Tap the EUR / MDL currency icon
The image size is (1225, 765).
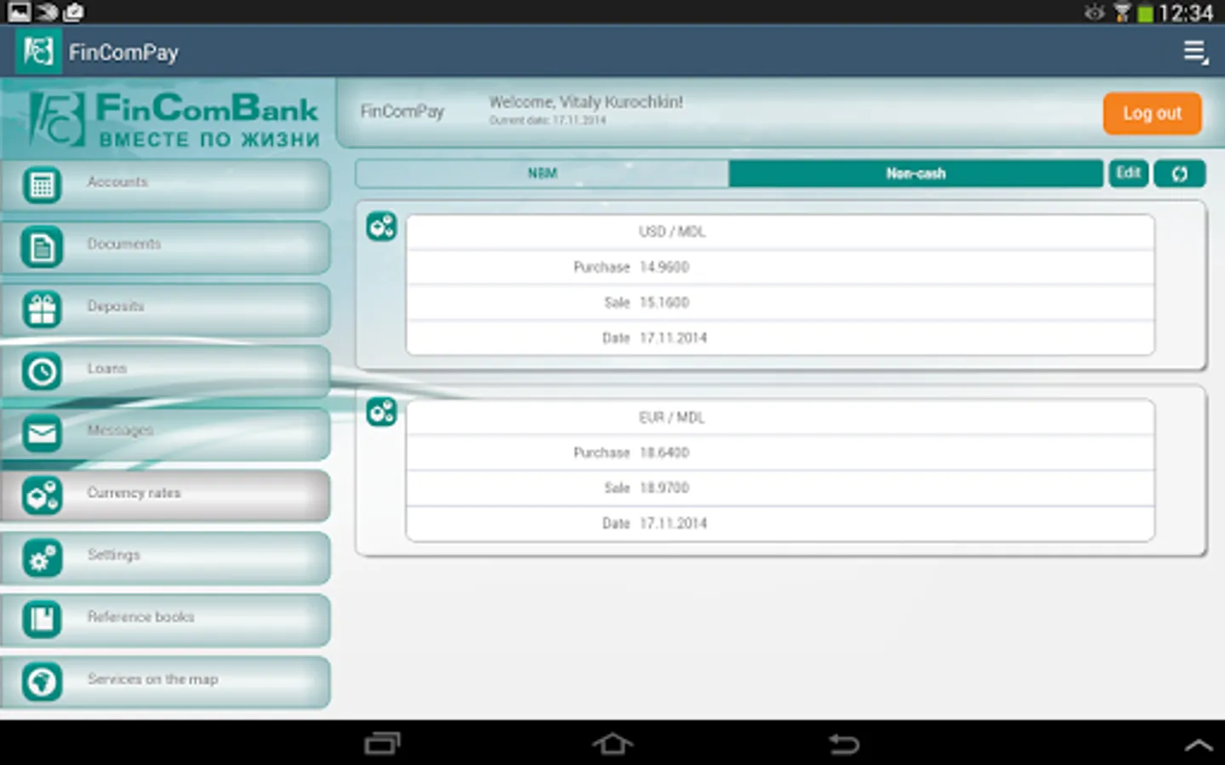pos(381,411)
